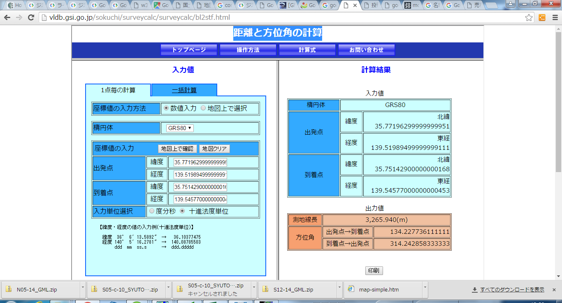Open S12-14_GML.zip download item
Viewport: 562px width, 303px height.
pos(293,289)
